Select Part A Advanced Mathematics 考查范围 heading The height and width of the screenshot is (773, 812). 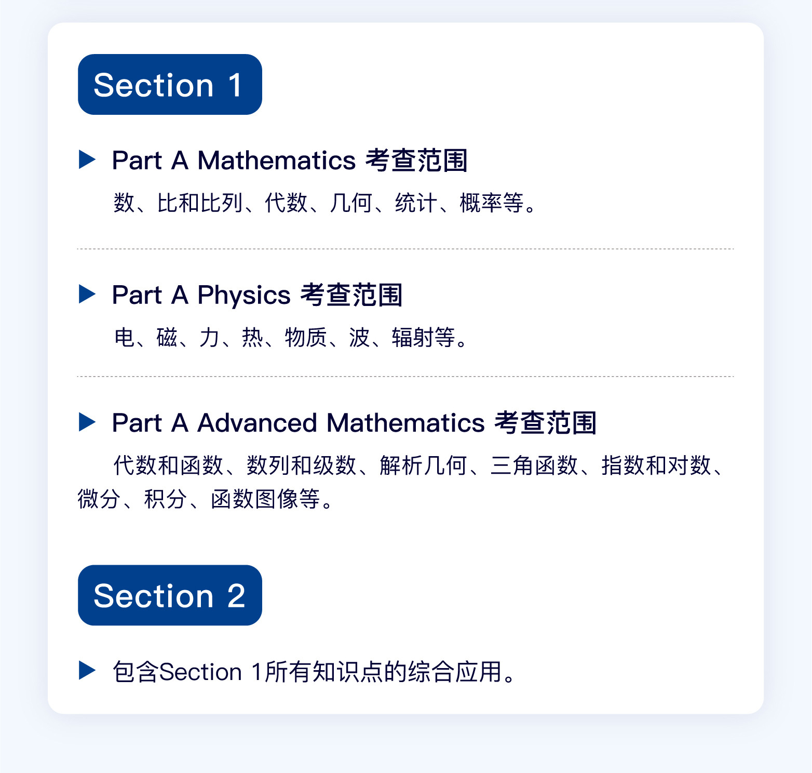click(x=354, y=422)
